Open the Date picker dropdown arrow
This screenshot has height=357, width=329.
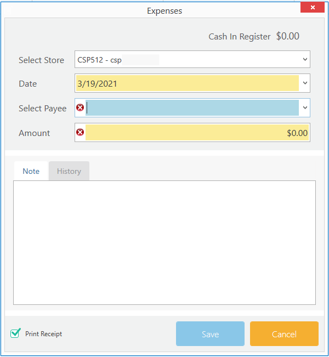305,83
